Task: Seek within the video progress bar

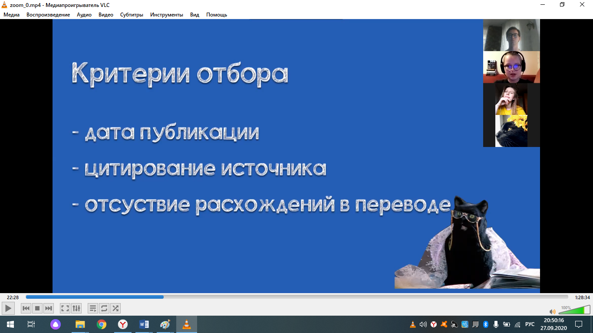Action: click(297, 297)
